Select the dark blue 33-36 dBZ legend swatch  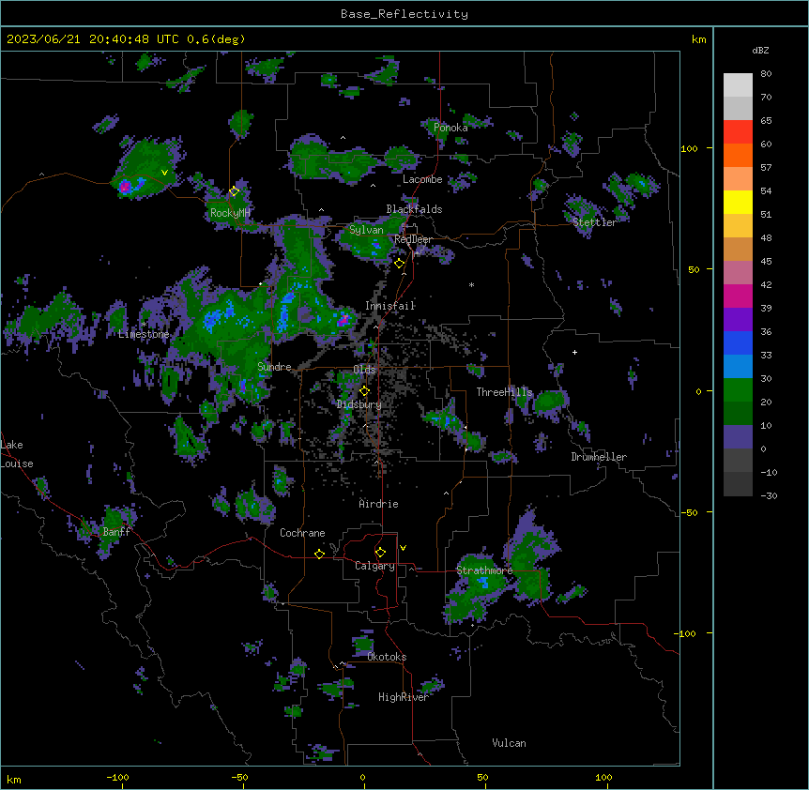tap(738, 342)
